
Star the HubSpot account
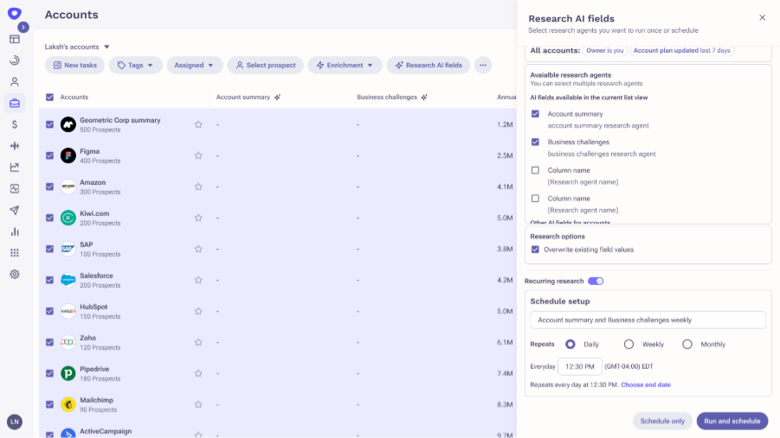[198, 311]
